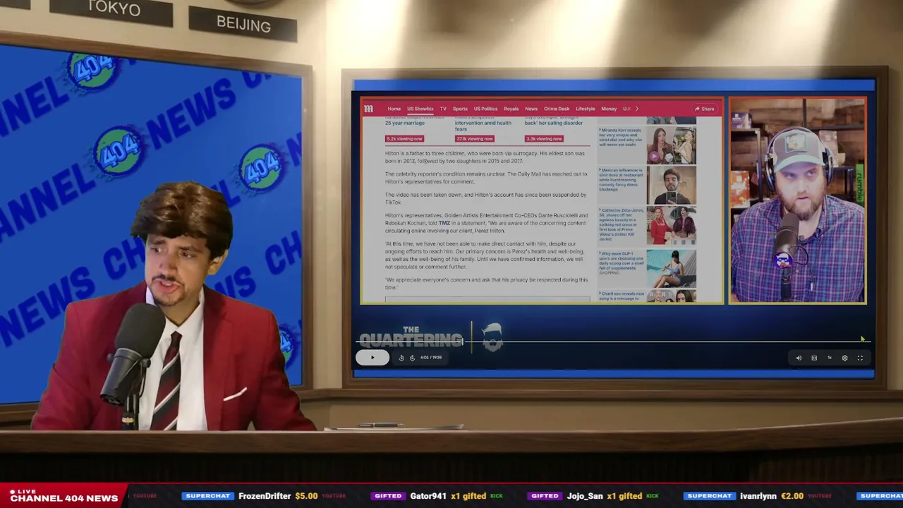Select the News navigation tab
The image size is (903, 508).
click(x=531, y=109)
